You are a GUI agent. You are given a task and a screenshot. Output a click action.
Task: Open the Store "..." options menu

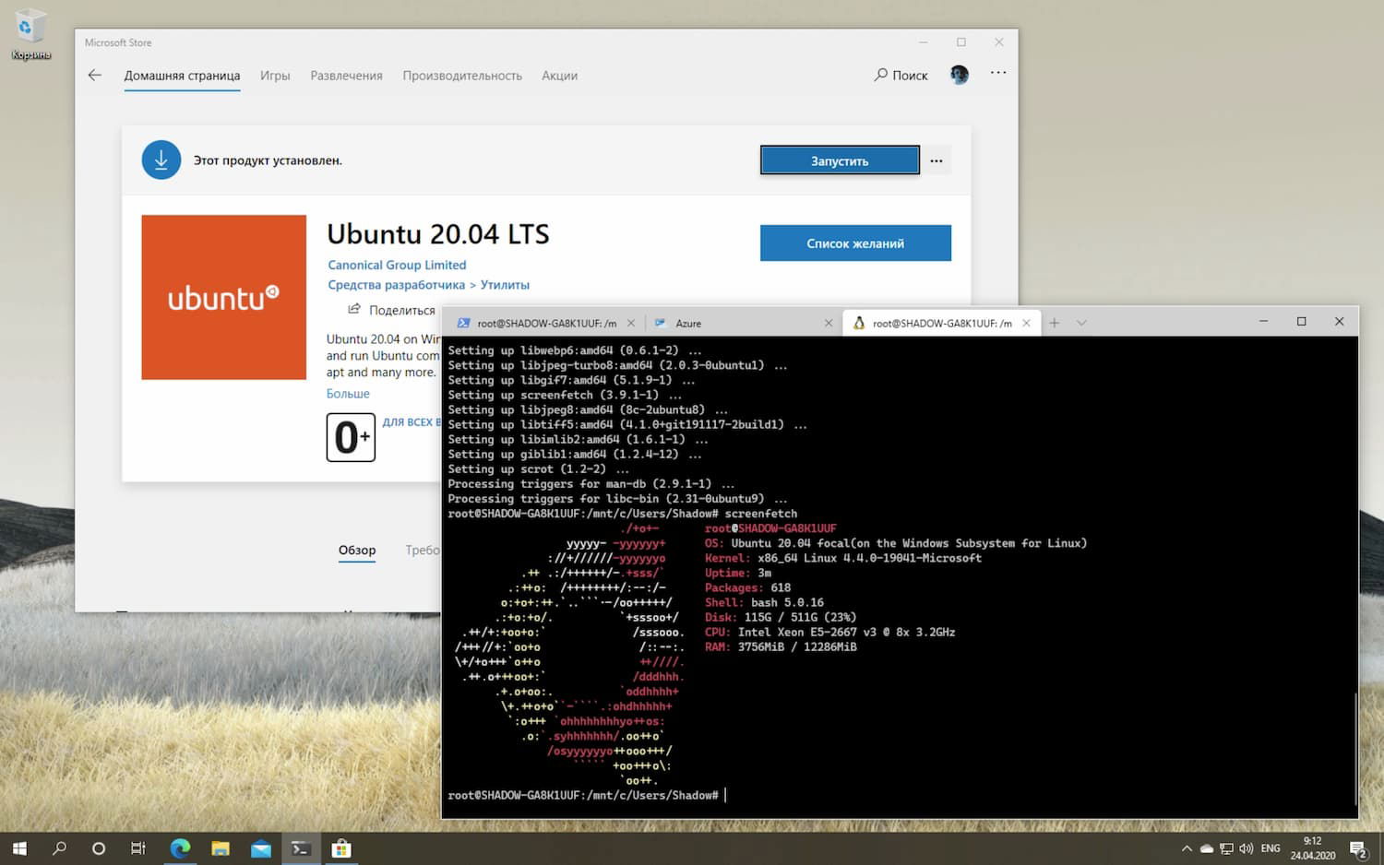(997, 73)
